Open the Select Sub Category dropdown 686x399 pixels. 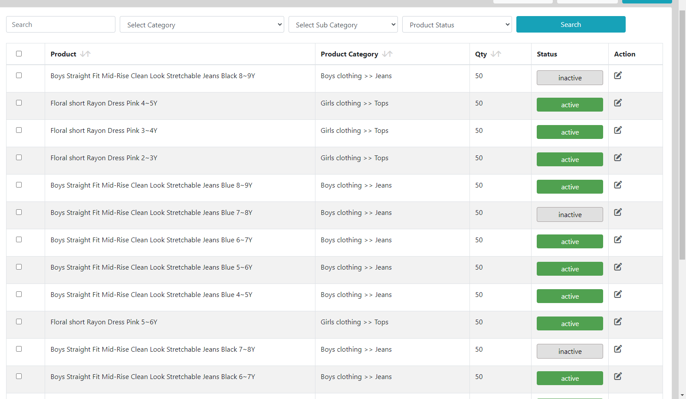pyautogui.click(x=343, y=25)
